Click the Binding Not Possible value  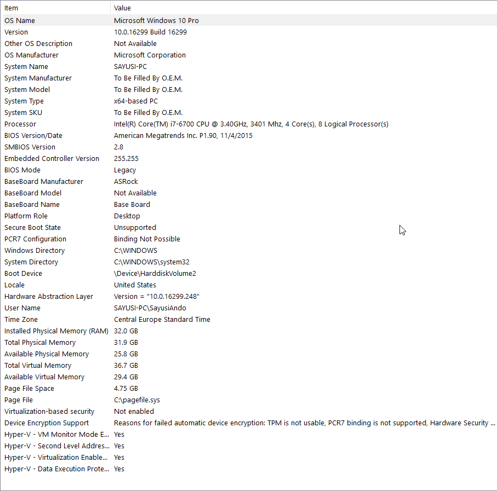click(x=147, y=239)
